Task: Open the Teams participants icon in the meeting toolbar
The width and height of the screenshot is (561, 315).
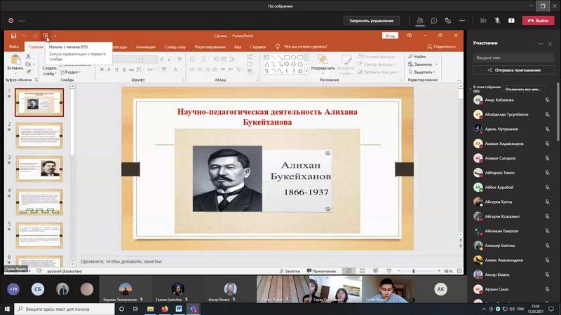Action: pos(419,21)
